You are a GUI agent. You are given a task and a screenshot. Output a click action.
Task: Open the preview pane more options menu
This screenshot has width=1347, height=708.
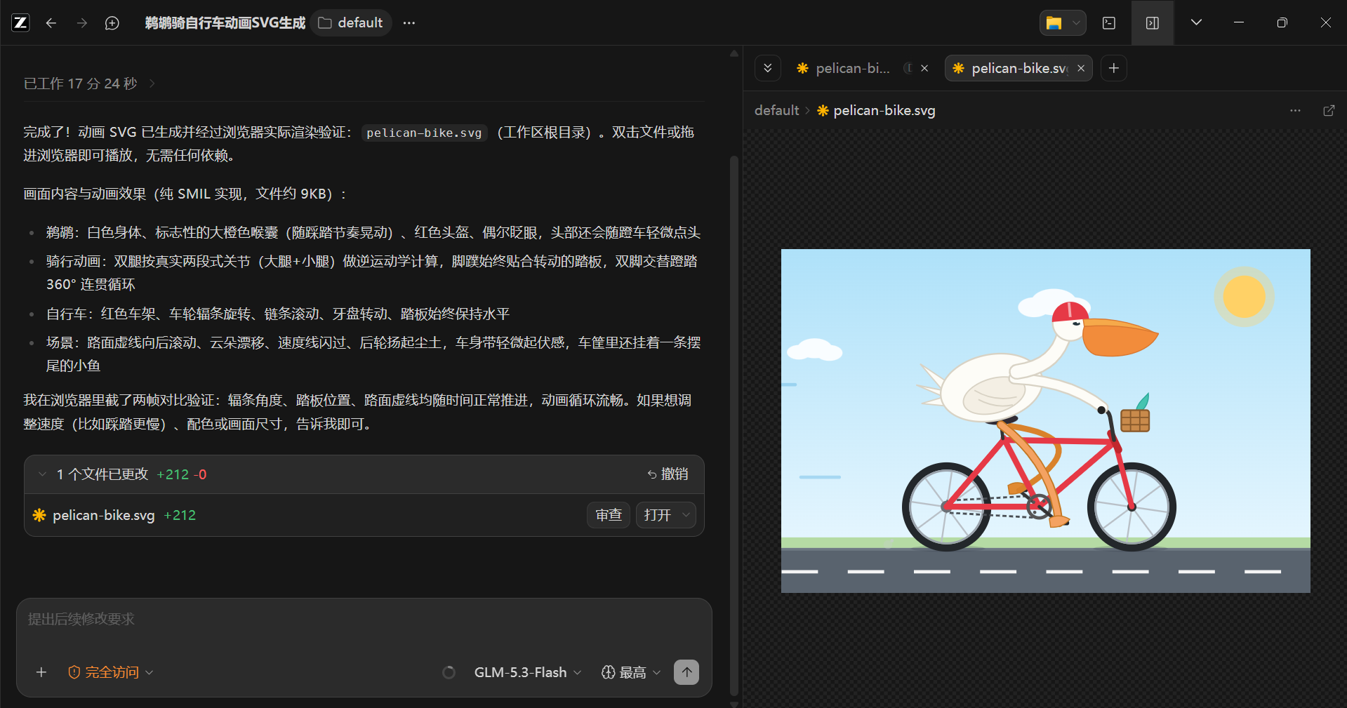click(1295, 111)
